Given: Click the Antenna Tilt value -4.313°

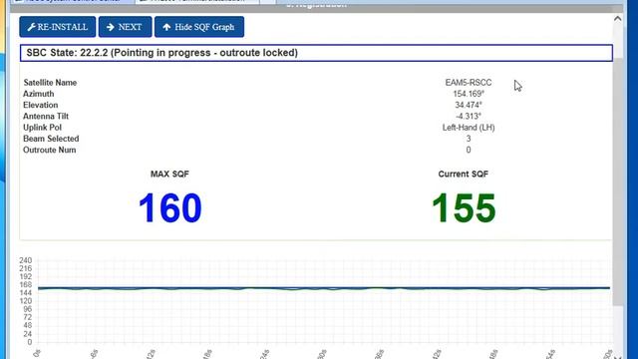Looking at the screenshot, I should [469, 117].
